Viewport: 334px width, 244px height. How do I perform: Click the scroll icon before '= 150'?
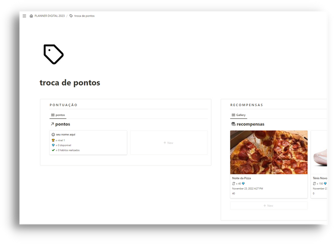(x=315, y=184)
